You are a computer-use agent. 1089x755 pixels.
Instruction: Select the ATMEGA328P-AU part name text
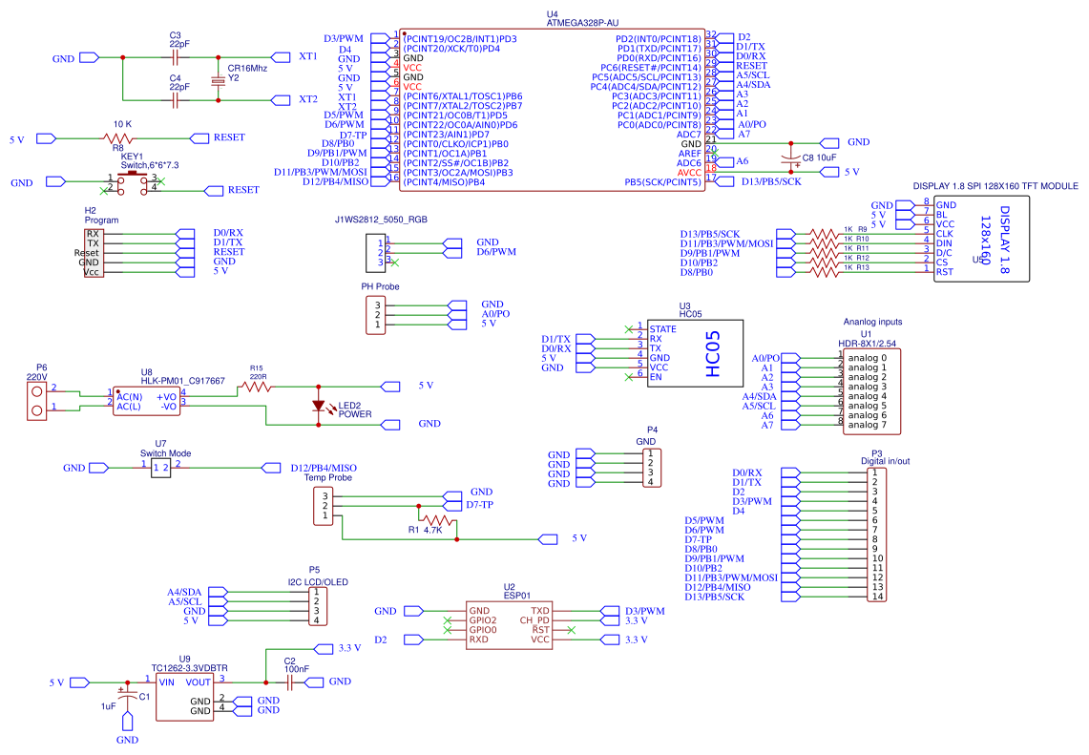click(x=582, y=23)
